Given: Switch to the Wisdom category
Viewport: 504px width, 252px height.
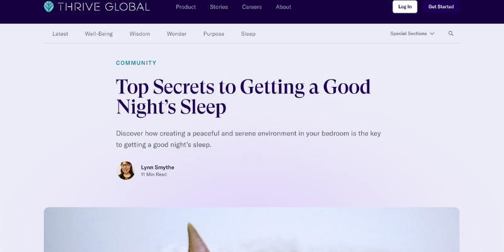Looking at the screenshot, I should click(139, 34).
